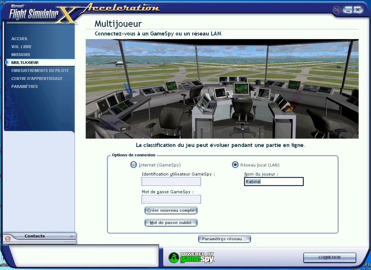Select Internet (GameSpy) radio button
371x270 pixels.
134,165
